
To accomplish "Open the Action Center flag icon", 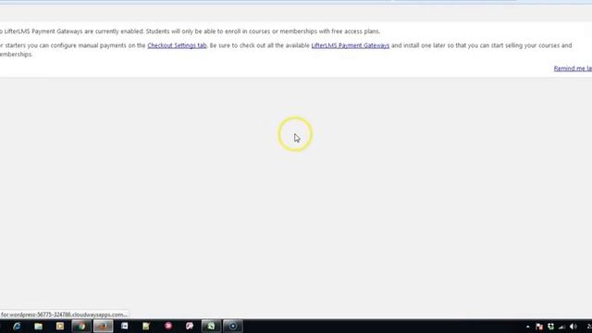I will point(539,327).
